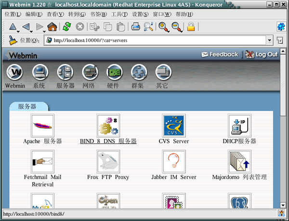Go to Home with house icon
This screenshot has height=221, width=289.
pyautogui.click(x=53, y=27)
